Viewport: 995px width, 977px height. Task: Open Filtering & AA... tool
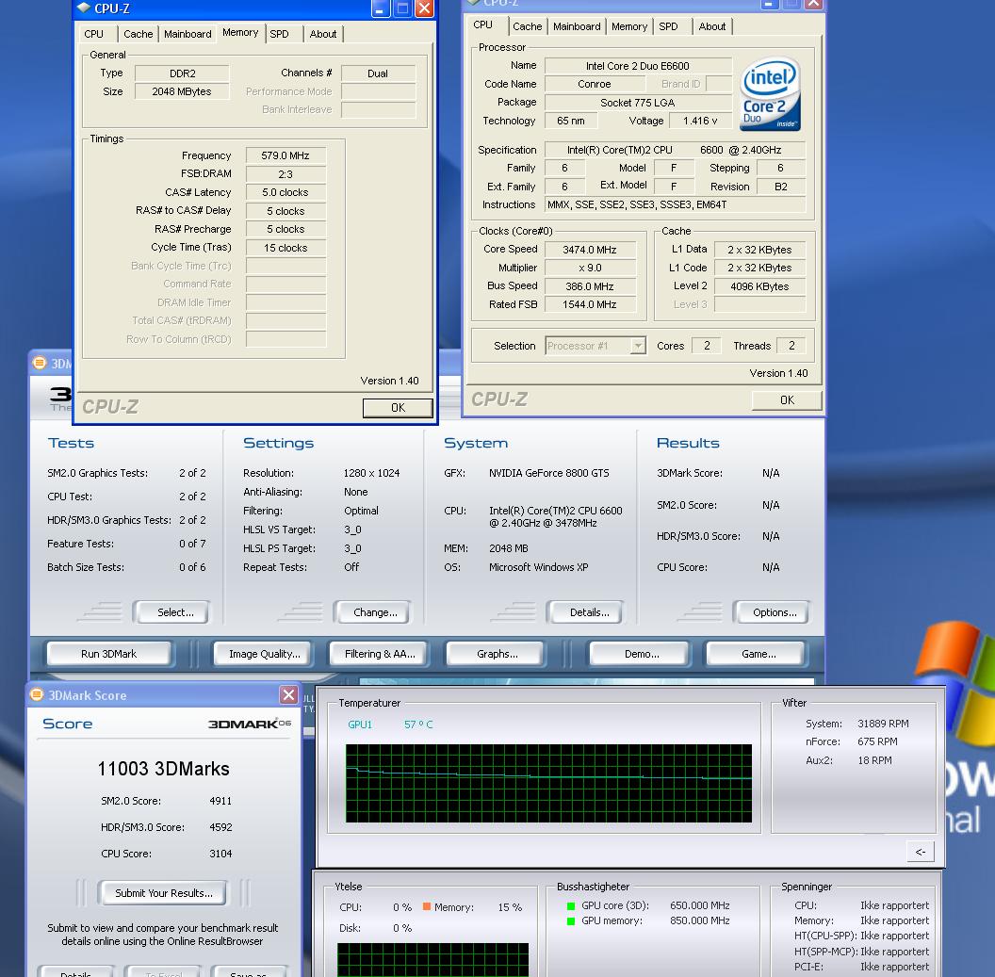pyautogui.click(x=380, y=654)
